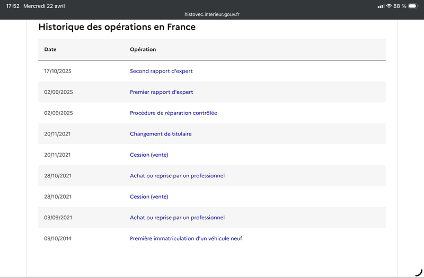This screenshot has height=278, width=424.
Task: Tap the cellular signal bars icon
Action: pyautogui.click(x=381, y=6)
